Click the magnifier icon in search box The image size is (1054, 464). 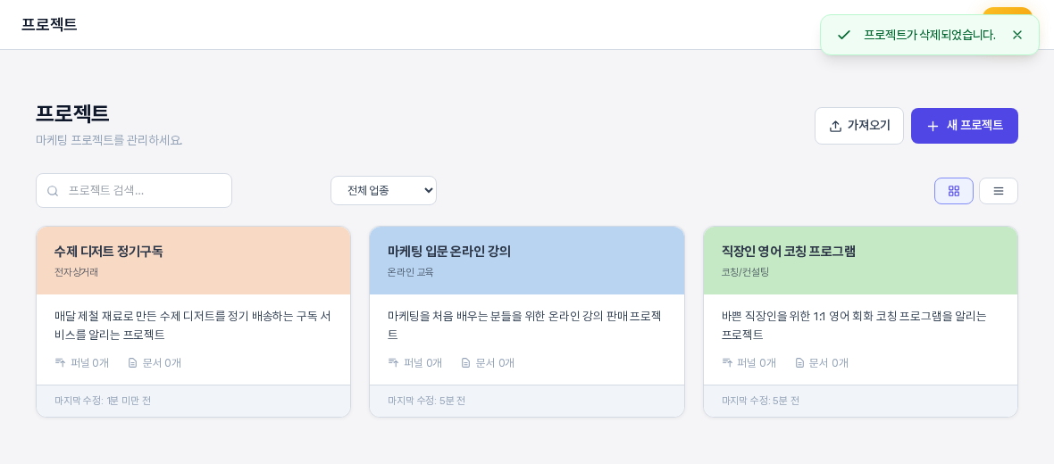coord(53,191)
